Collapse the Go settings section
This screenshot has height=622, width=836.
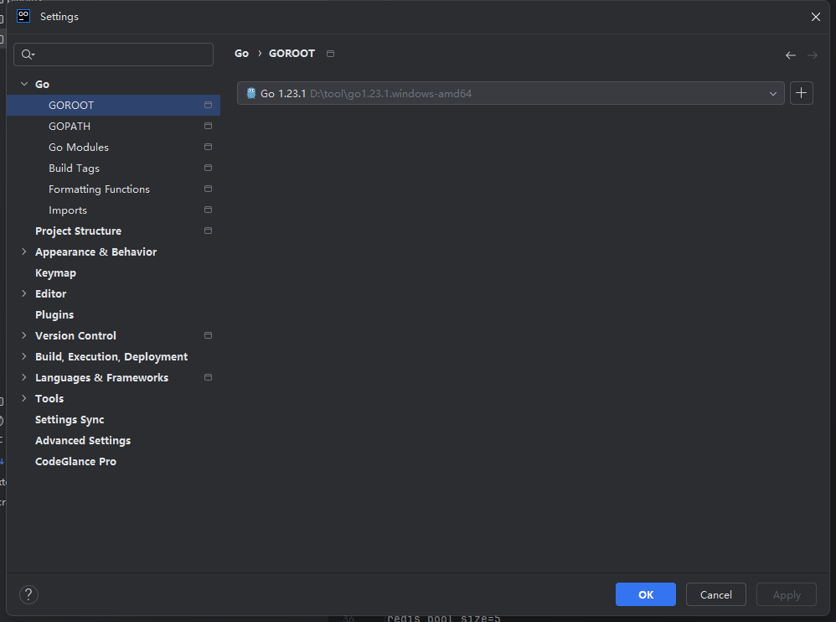(x=24, y=85)
